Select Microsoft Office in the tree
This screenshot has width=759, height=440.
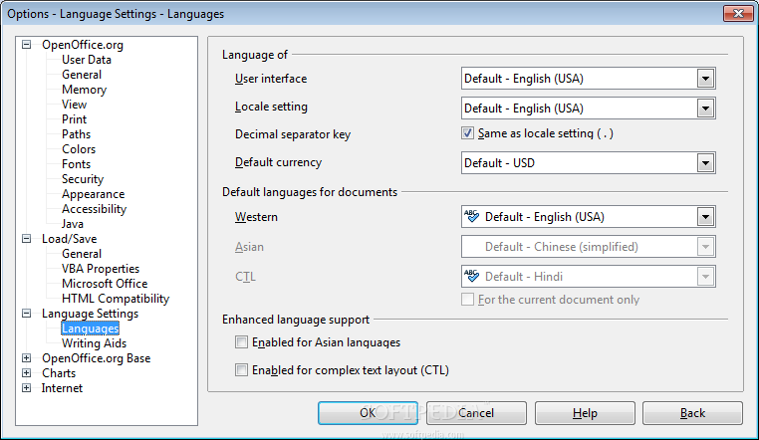click(x=105, y=284)
